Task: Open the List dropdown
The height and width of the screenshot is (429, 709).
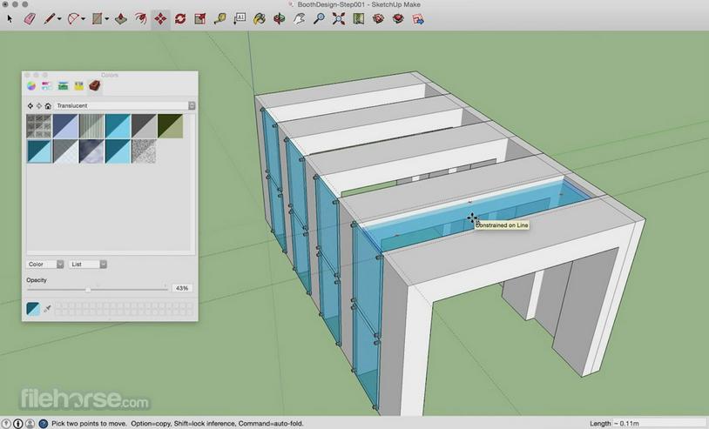Action: click(x=88, y=265)
